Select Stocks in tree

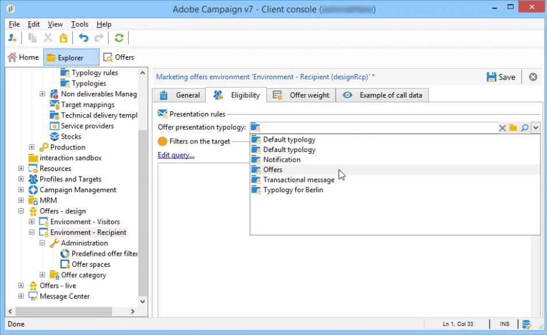pyautogui.click(x=71, y=137)
